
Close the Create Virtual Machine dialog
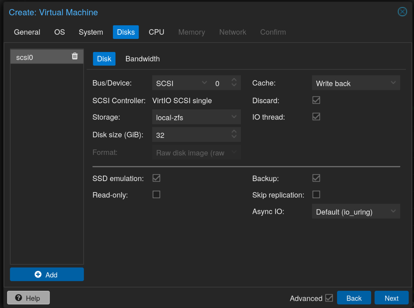coord(402,12)
